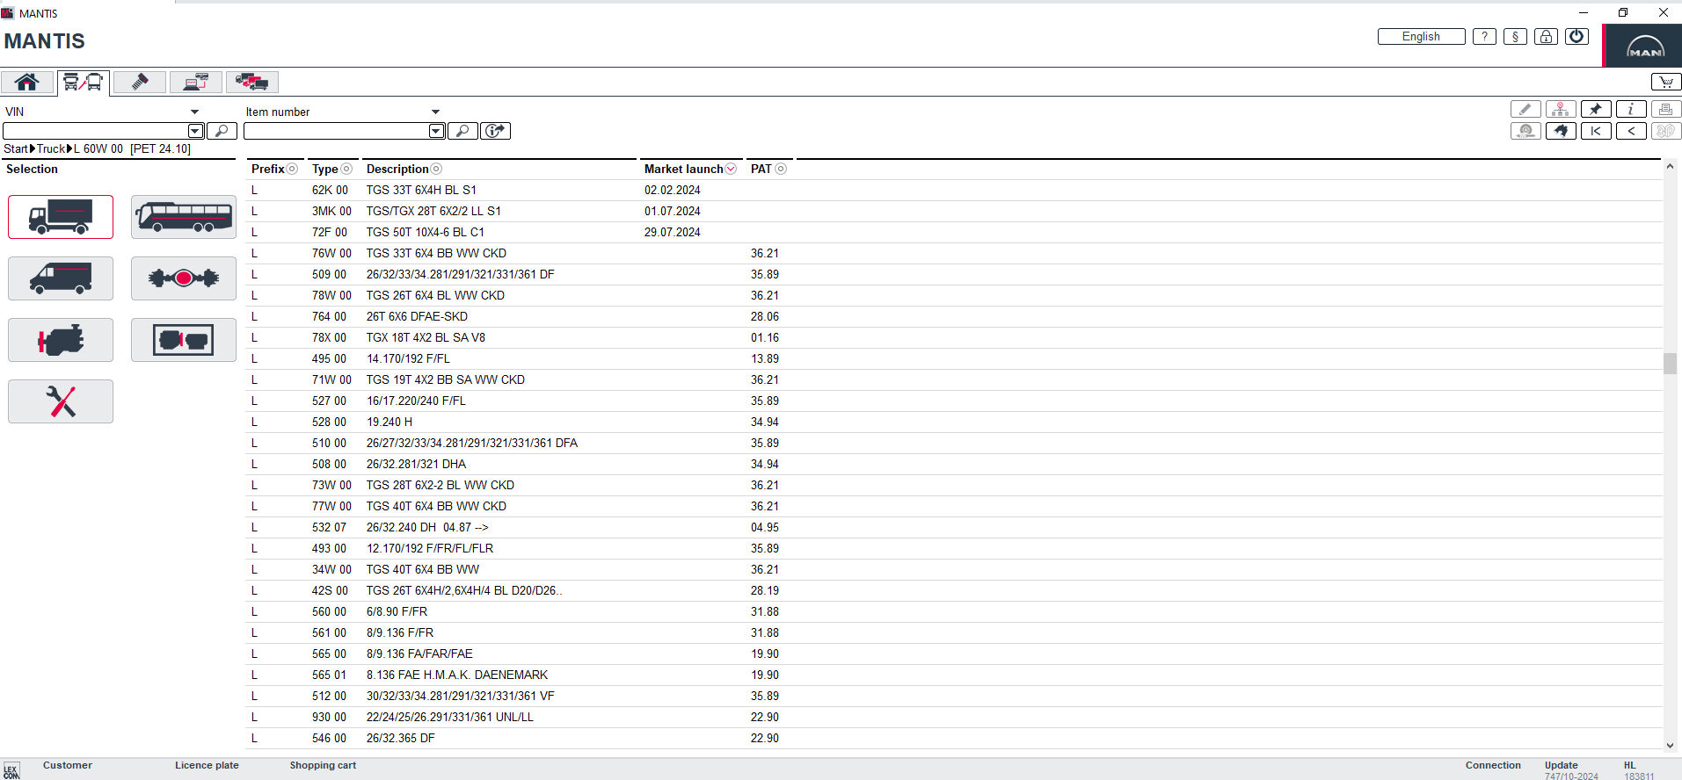The height and width of the screenshot is (780, 1682).
Task: Select the Tools wrench category icon
Action: click(61, 401)
